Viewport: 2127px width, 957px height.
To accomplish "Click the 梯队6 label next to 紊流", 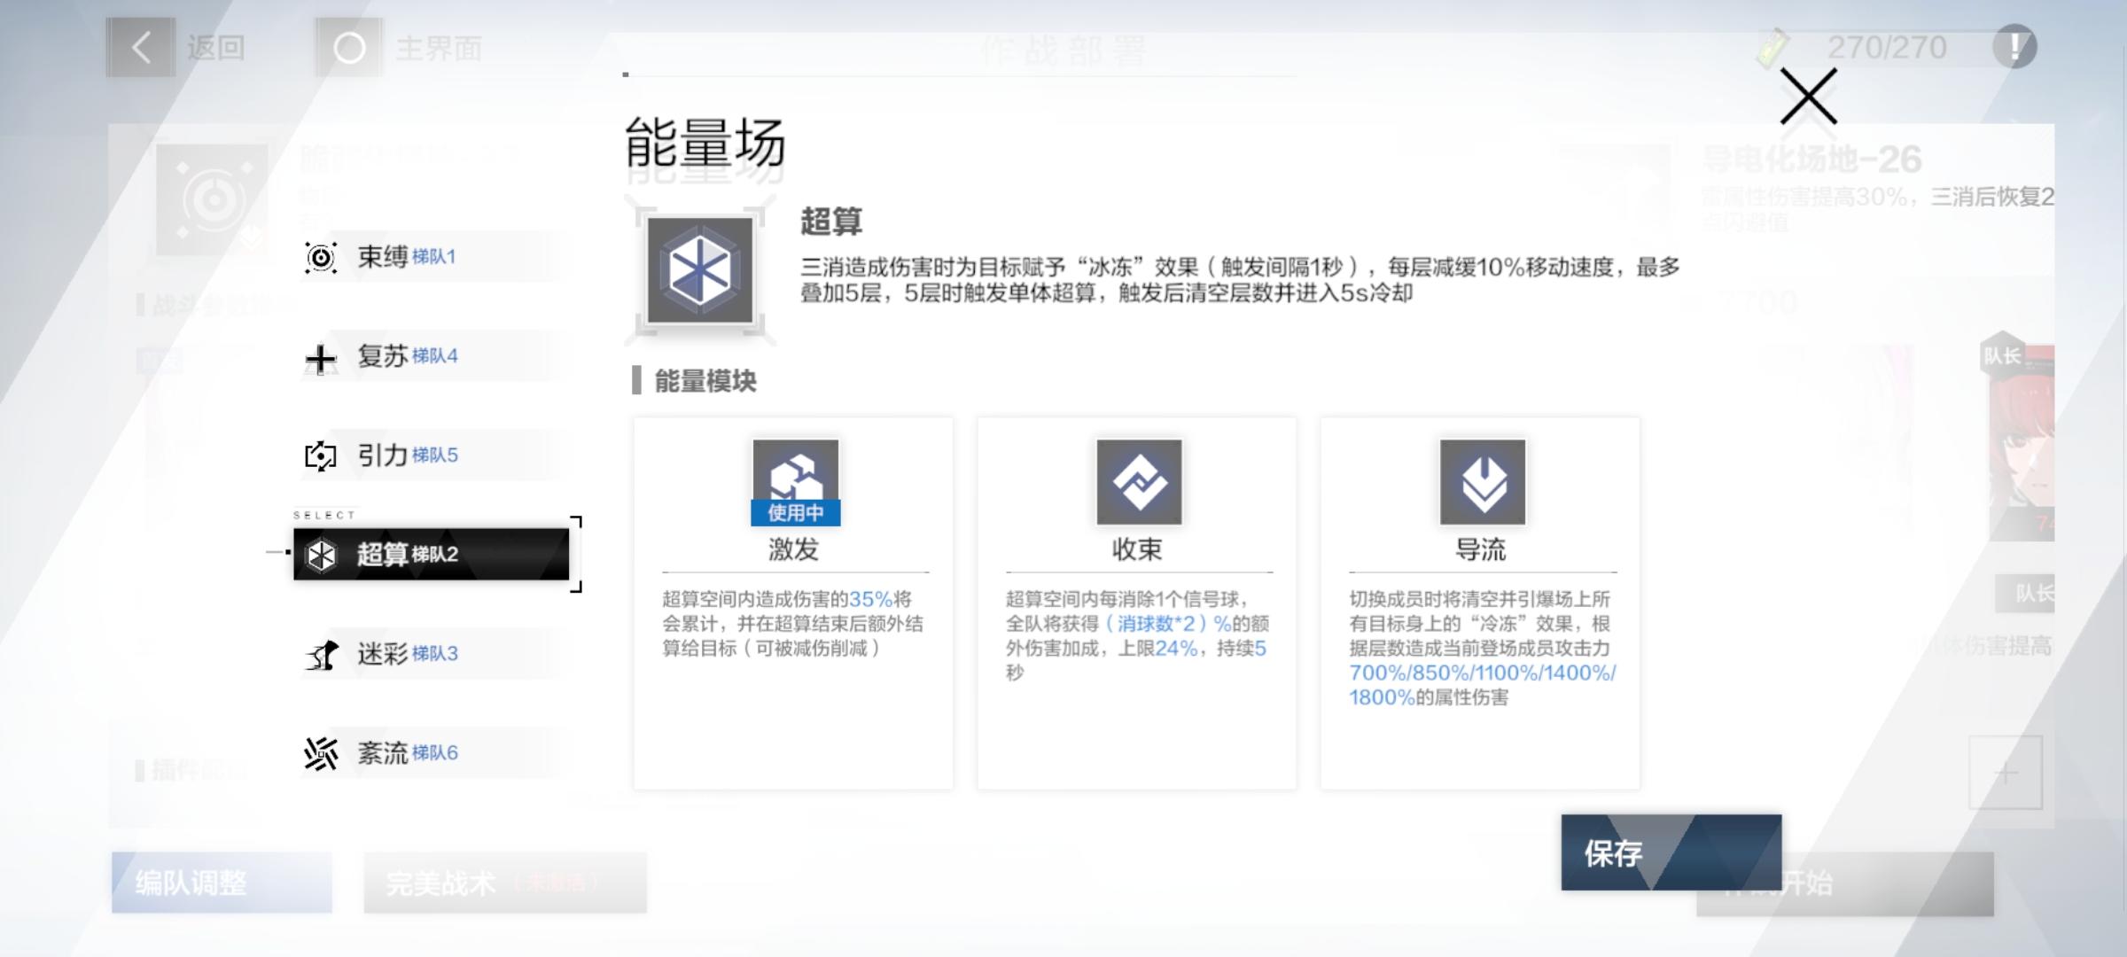I will pos(434,753).
